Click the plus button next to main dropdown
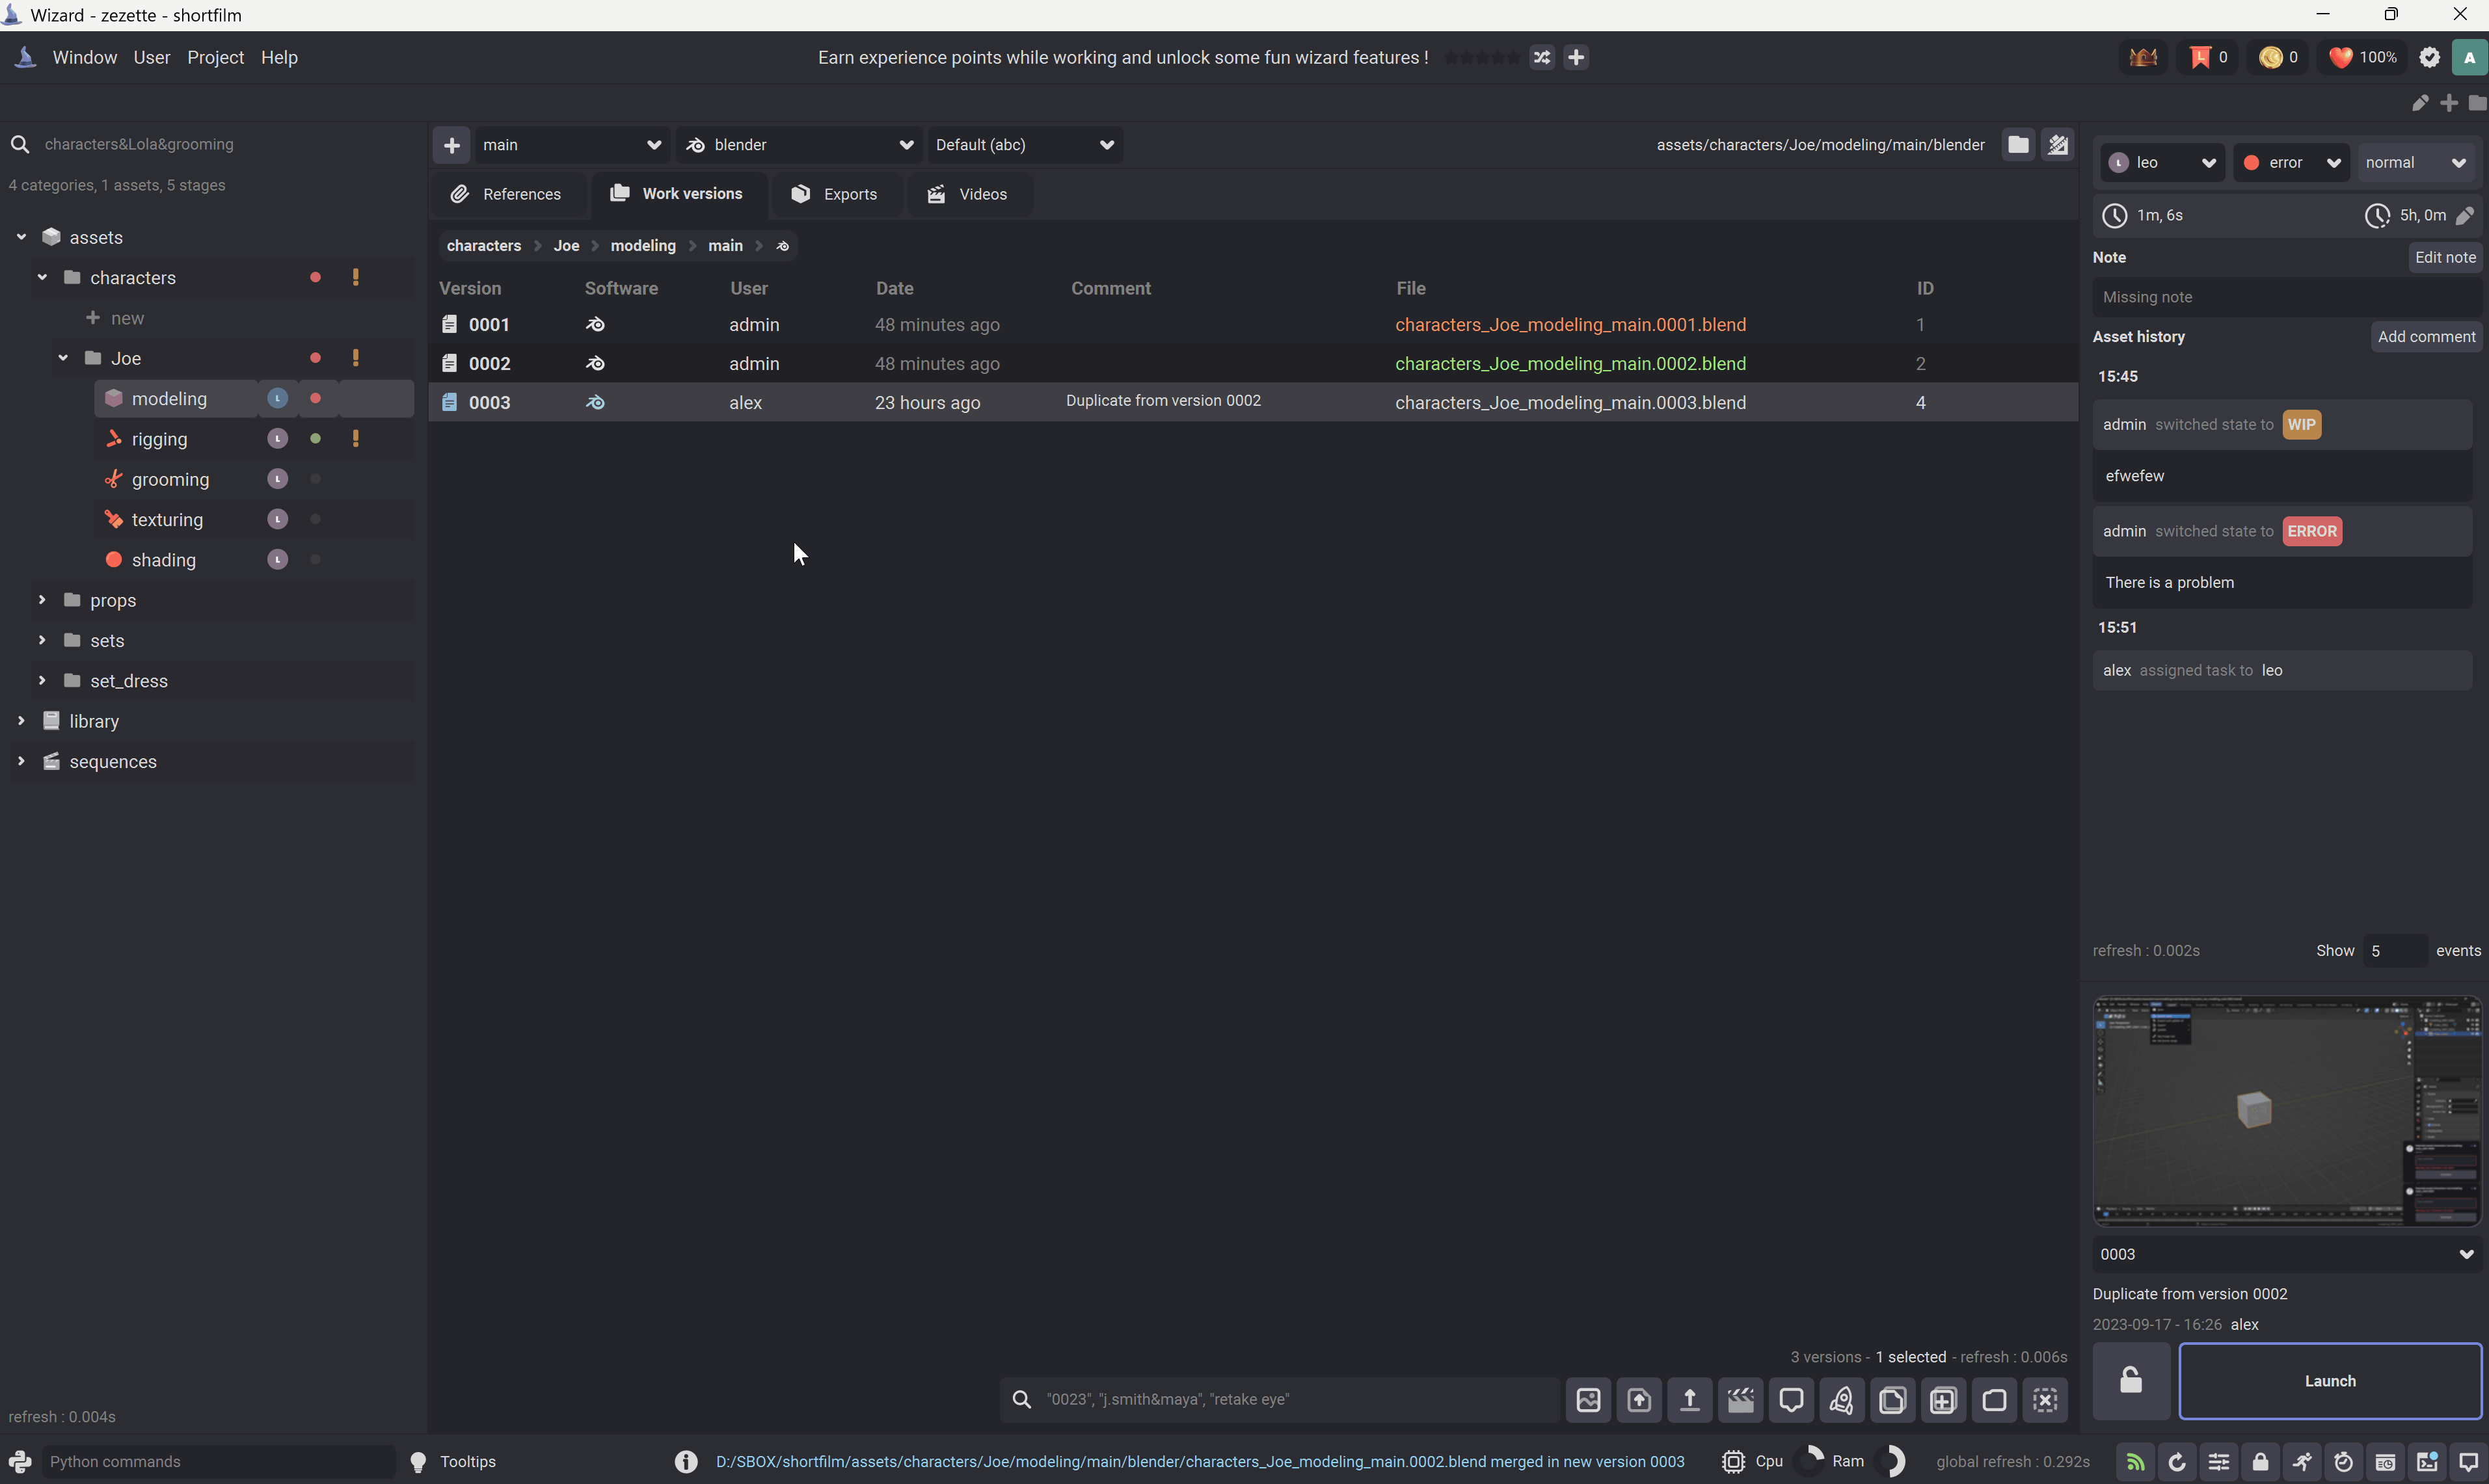The image size is (2489, 1484). click(x=452, y=145)
